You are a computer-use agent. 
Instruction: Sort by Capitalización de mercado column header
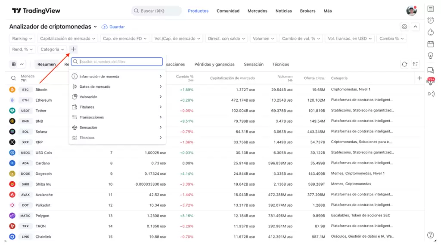[232, 78]
